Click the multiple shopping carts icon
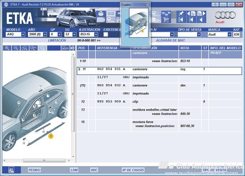245x176 pixels. pos(166,14)
